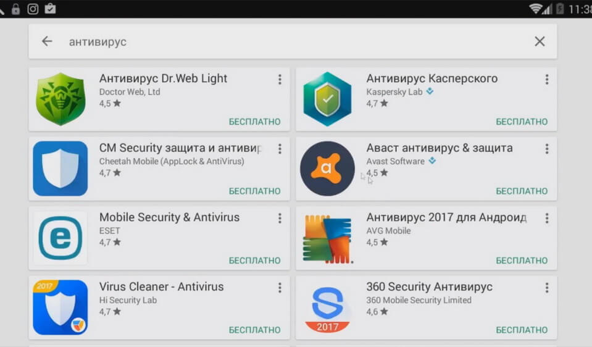The image size is (592, 347).
Task: Select developer "360 Mobile Security Limited"
Action: [419, 300]
